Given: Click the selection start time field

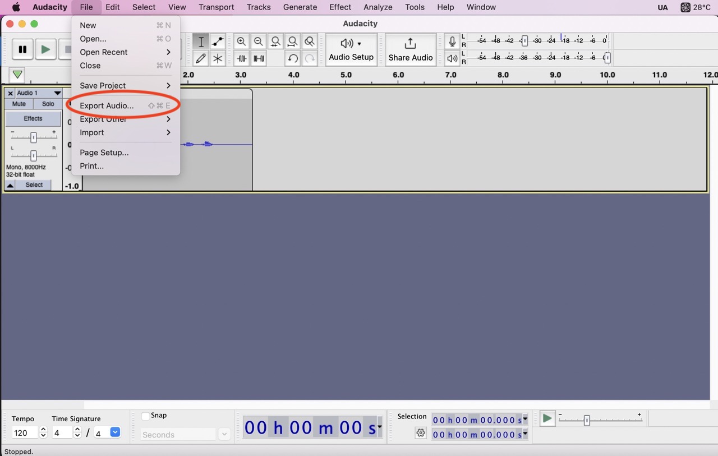Looking at the screenshot, I should pos(480,420).
